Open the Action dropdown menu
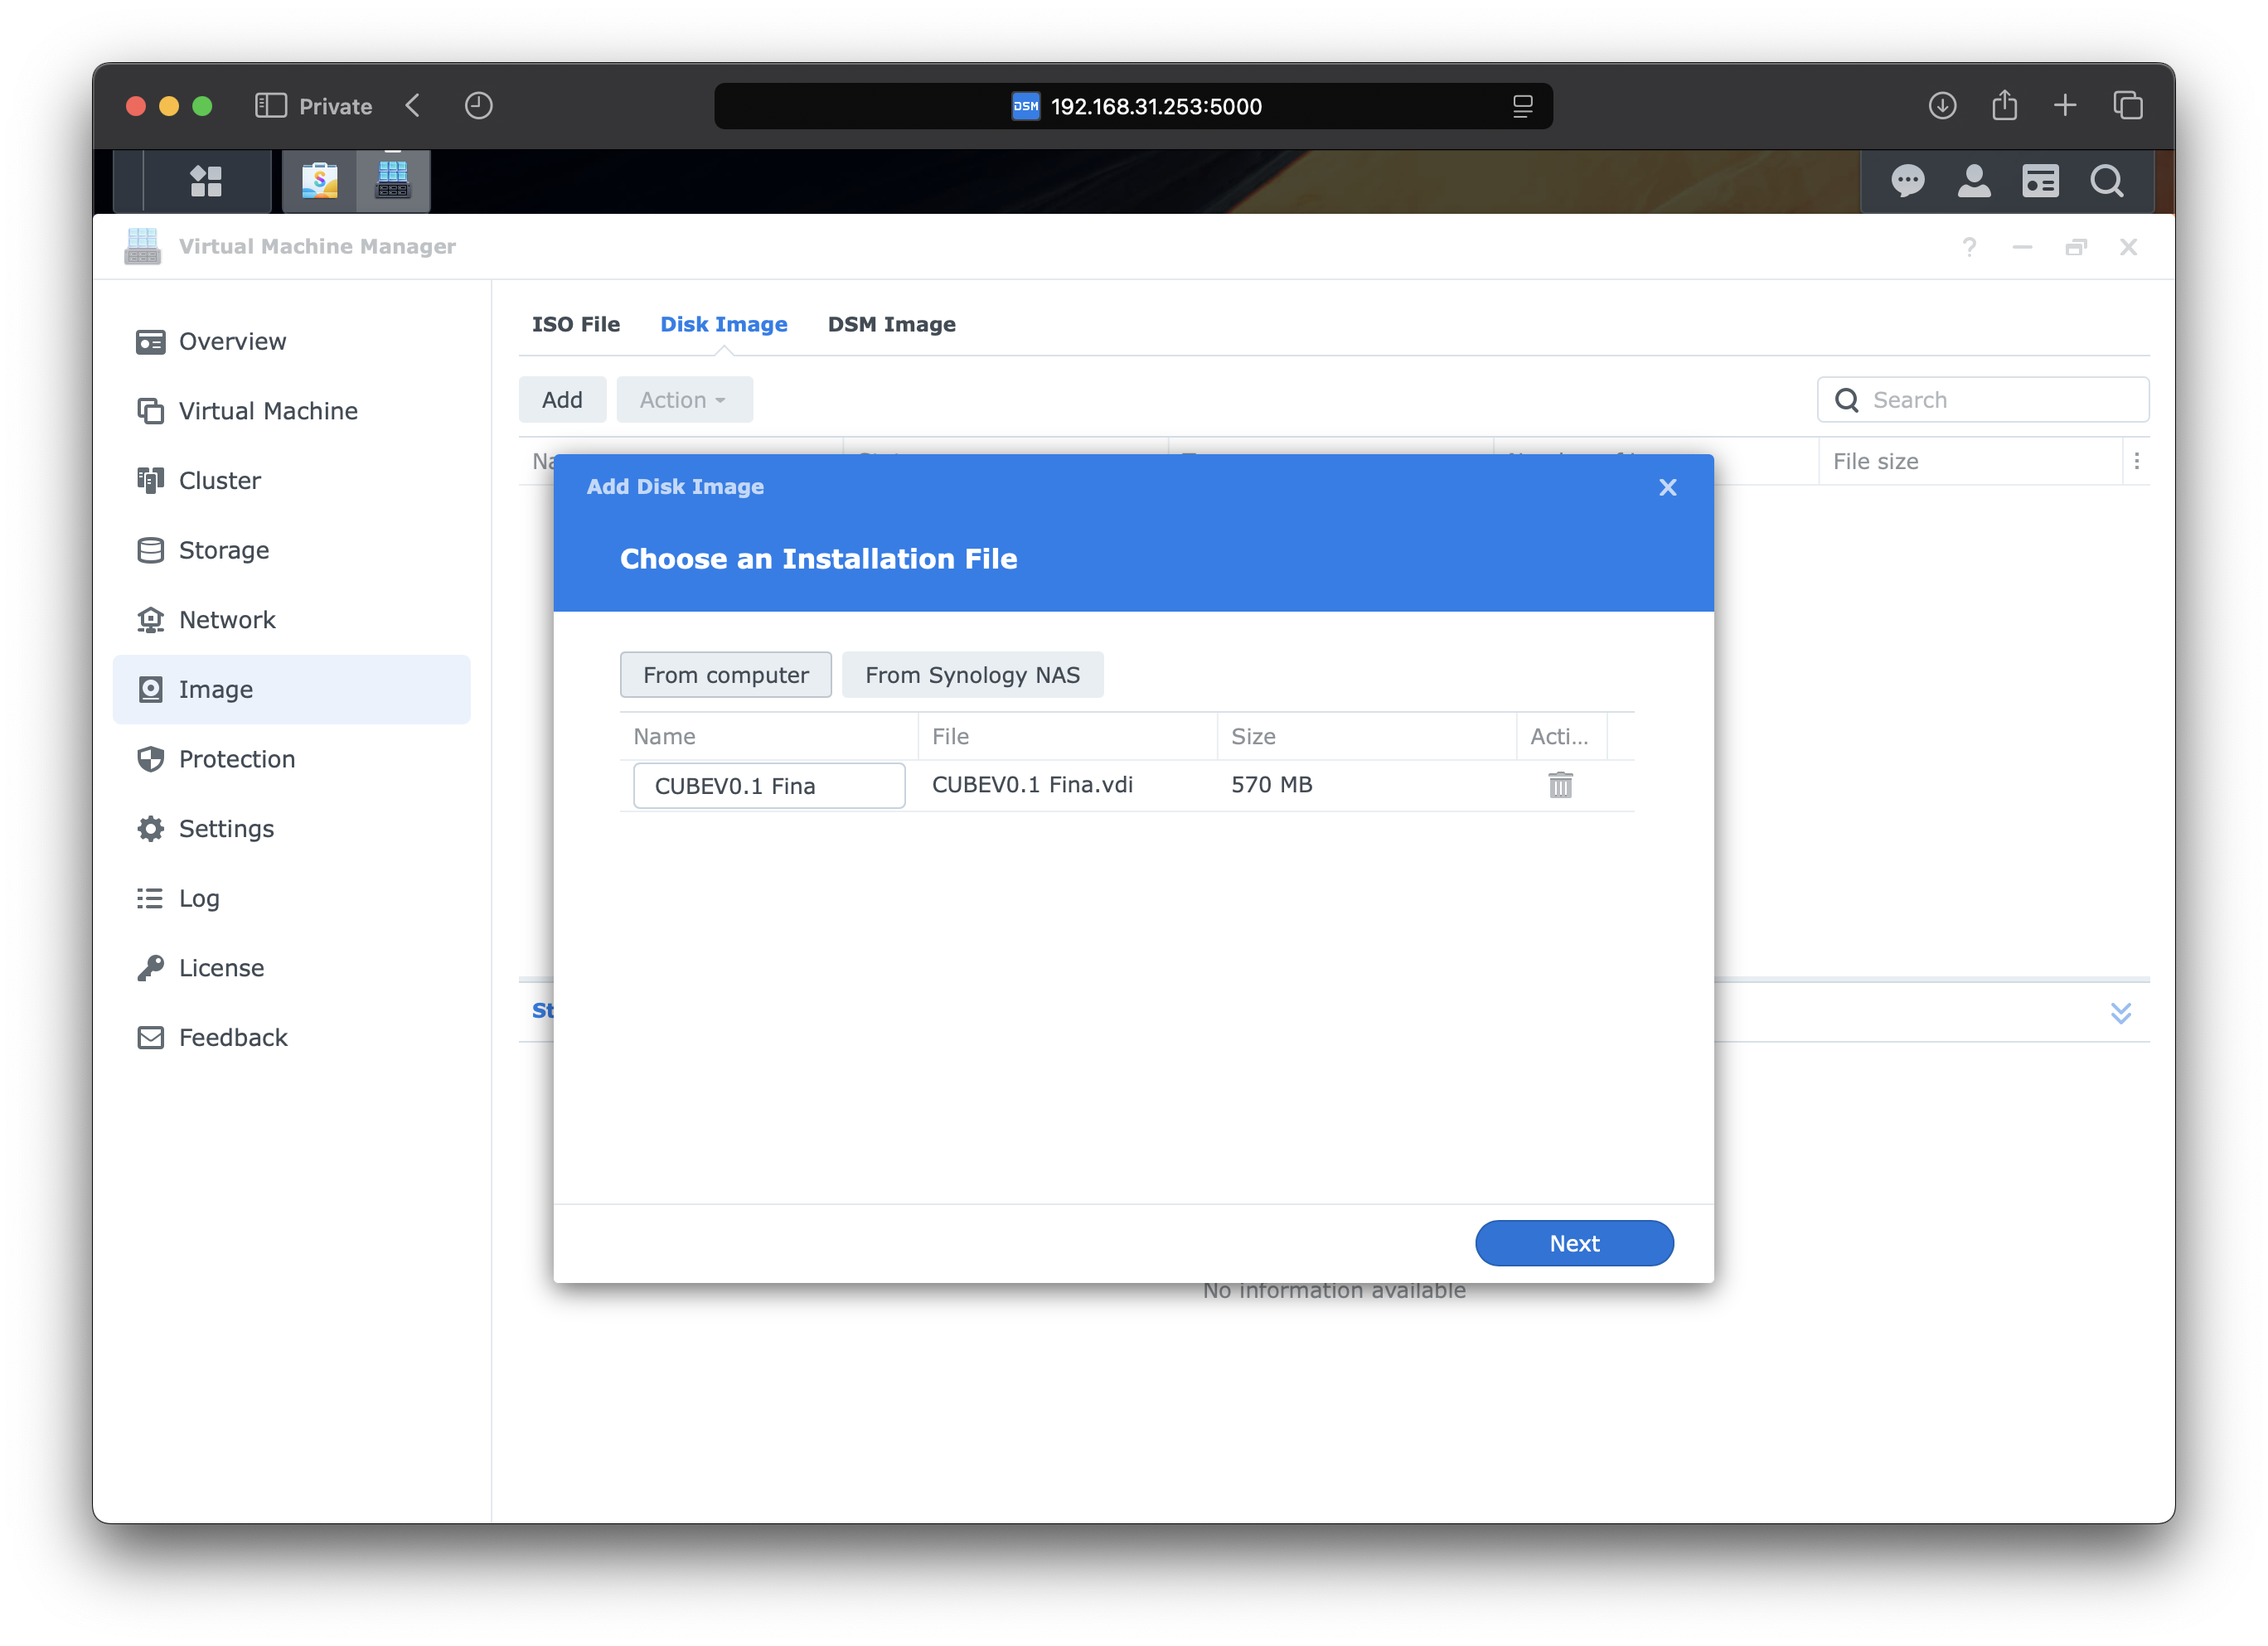 click(x=684, y=400)
